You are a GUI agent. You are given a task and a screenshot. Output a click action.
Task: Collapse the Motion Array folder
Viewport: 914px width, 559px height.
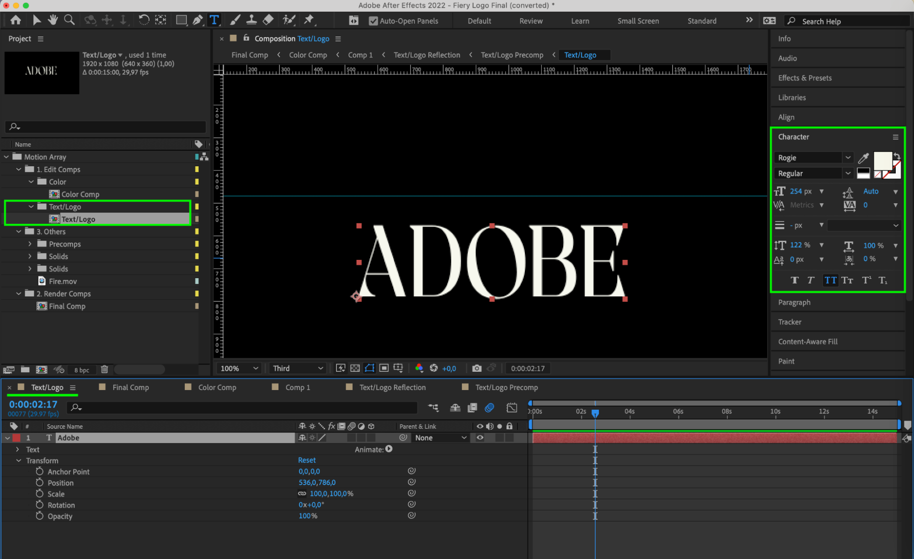(x=6, y=157)
